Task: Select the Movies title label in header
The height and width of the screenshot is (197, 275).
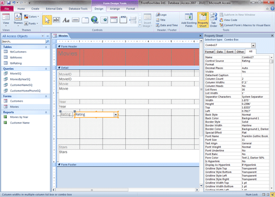Action: (68, 53)
